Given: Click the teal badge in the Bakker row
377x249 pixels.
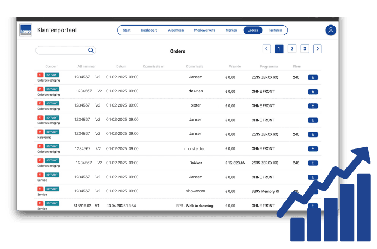Looking at the screenshot, I should (52, 160).
